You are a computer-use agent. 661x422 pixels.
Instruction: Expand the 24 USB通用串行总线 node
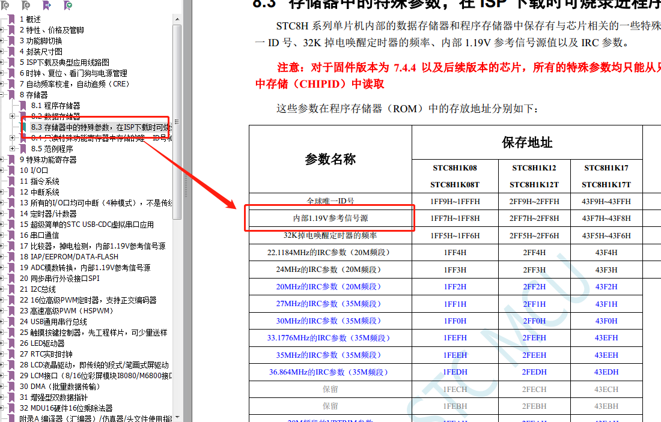tap(2, 322)
